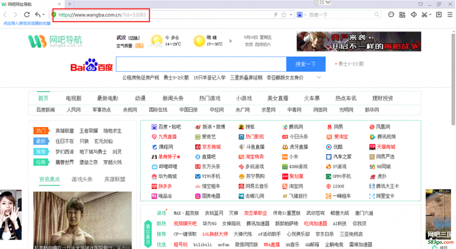Click the green 经典 games tag
The image size is (456, 249).
pyautogui.click(x=41, y=162)
